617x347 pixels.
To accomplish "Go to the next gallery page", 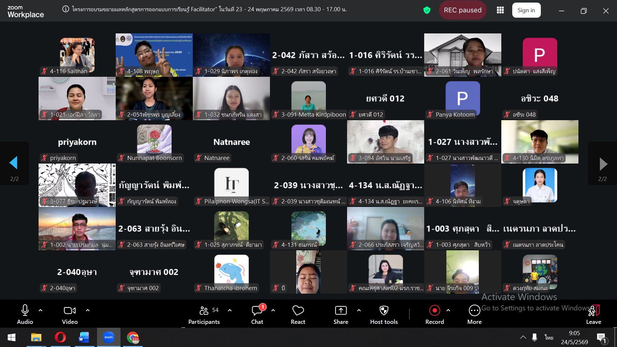I will pos(603,164).
